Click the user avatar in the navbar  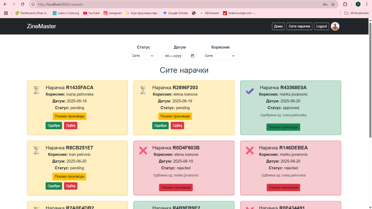335,26
